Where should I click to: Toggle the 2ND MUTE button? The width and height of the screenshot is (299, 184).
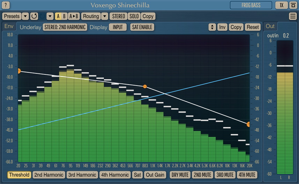point(202,175)
